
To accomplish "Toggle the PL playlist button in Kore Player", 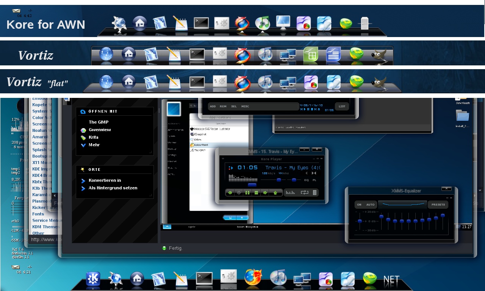I will [314, 180].
